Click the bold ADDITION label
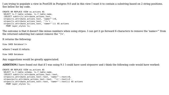The width and height of the screenshot is (169, 95). point(10,65)
